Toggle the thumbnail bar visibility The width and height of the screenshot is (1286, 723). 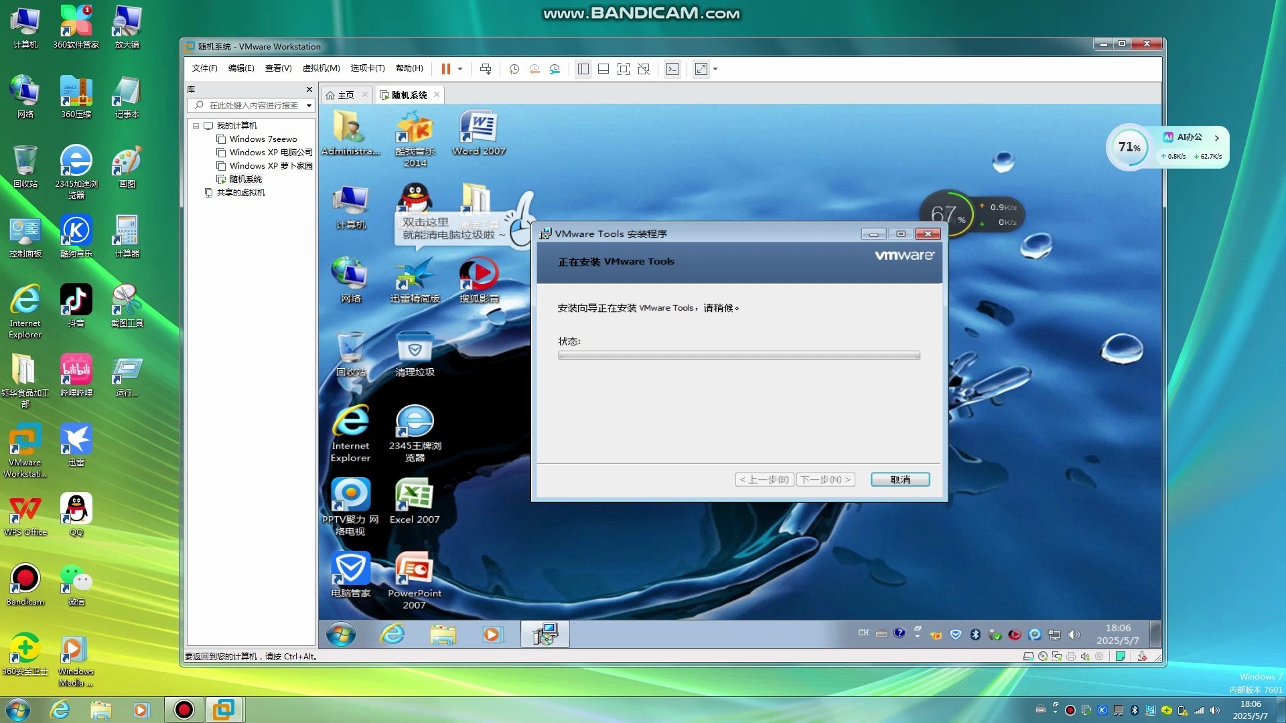pos(603,69)
